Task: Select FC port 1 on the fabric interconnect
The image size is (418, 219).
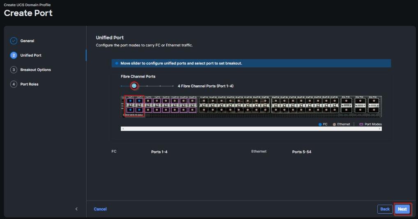Action: pos(130,101)
